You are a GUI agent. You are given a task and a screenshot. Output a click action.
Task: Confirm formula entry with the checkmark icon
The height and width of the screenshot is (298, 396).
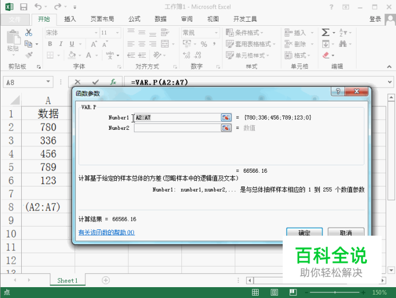tap(96, 82)
